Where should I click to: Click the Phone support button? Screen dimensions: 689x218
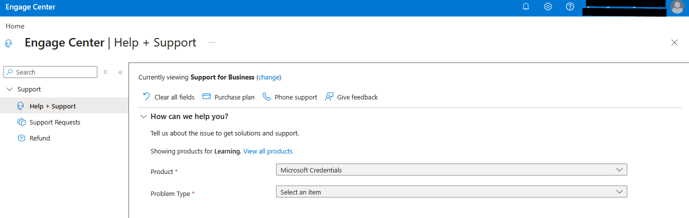[290, 97]
